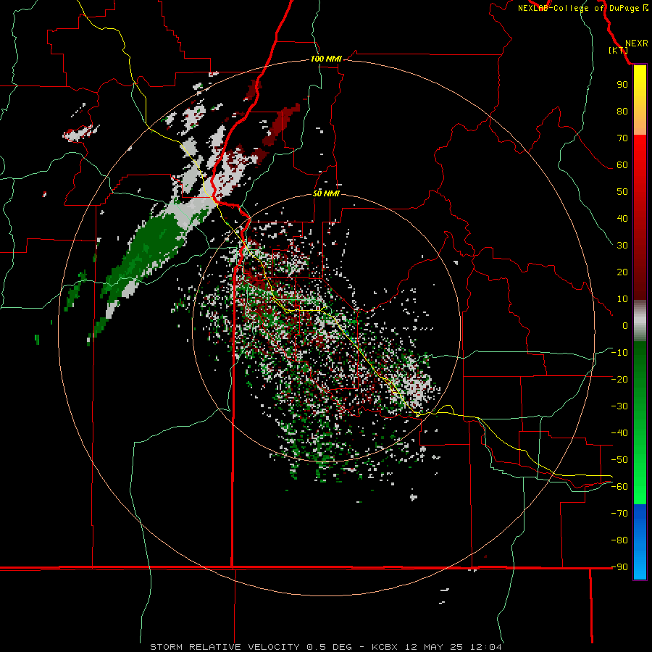Click the 60 value on velocity scale

[x=622, y=164]
